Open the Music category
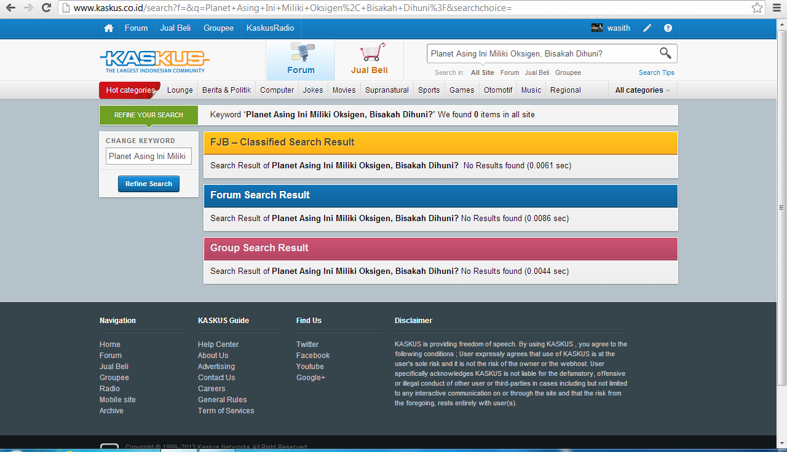Screen dimensions: 787x452 click(x=531, y=90)
